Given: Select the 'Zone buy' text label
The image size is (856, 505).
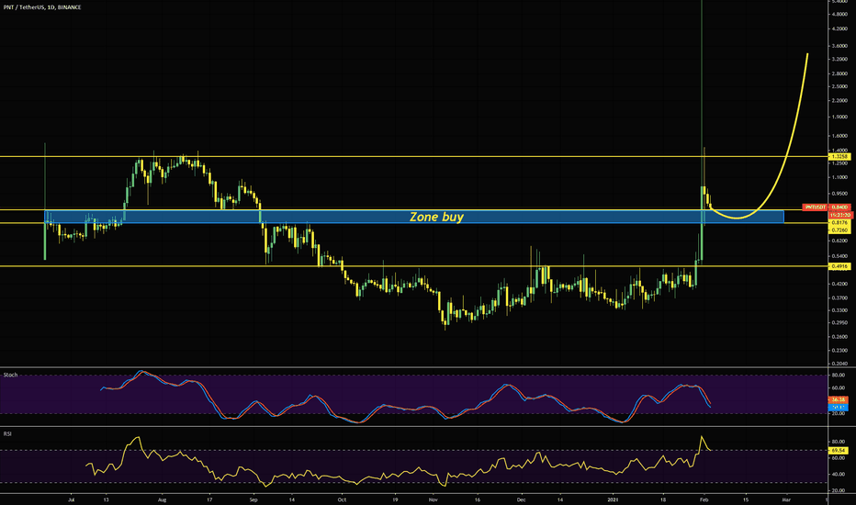Looking at the screenshot, I should coord(436,217).
